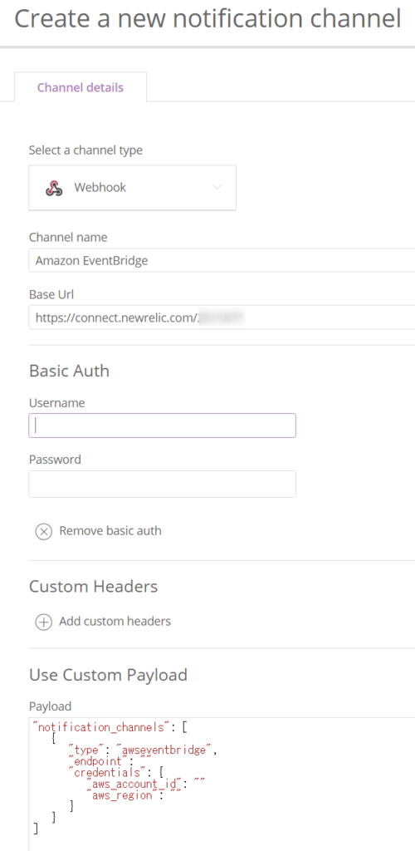Focus the Channel name field
The width and height of the screenshot is (415, 851).
tap(222, 260)
